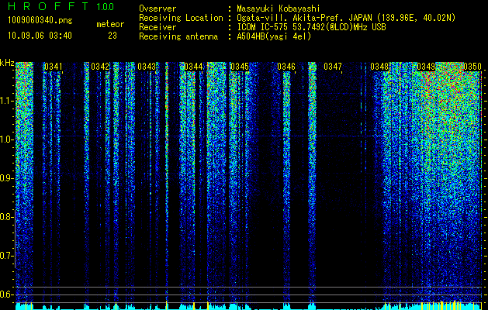Click the 0349 time marker
The height and width of the screenshot is (310, 488).
coord(426,67)
